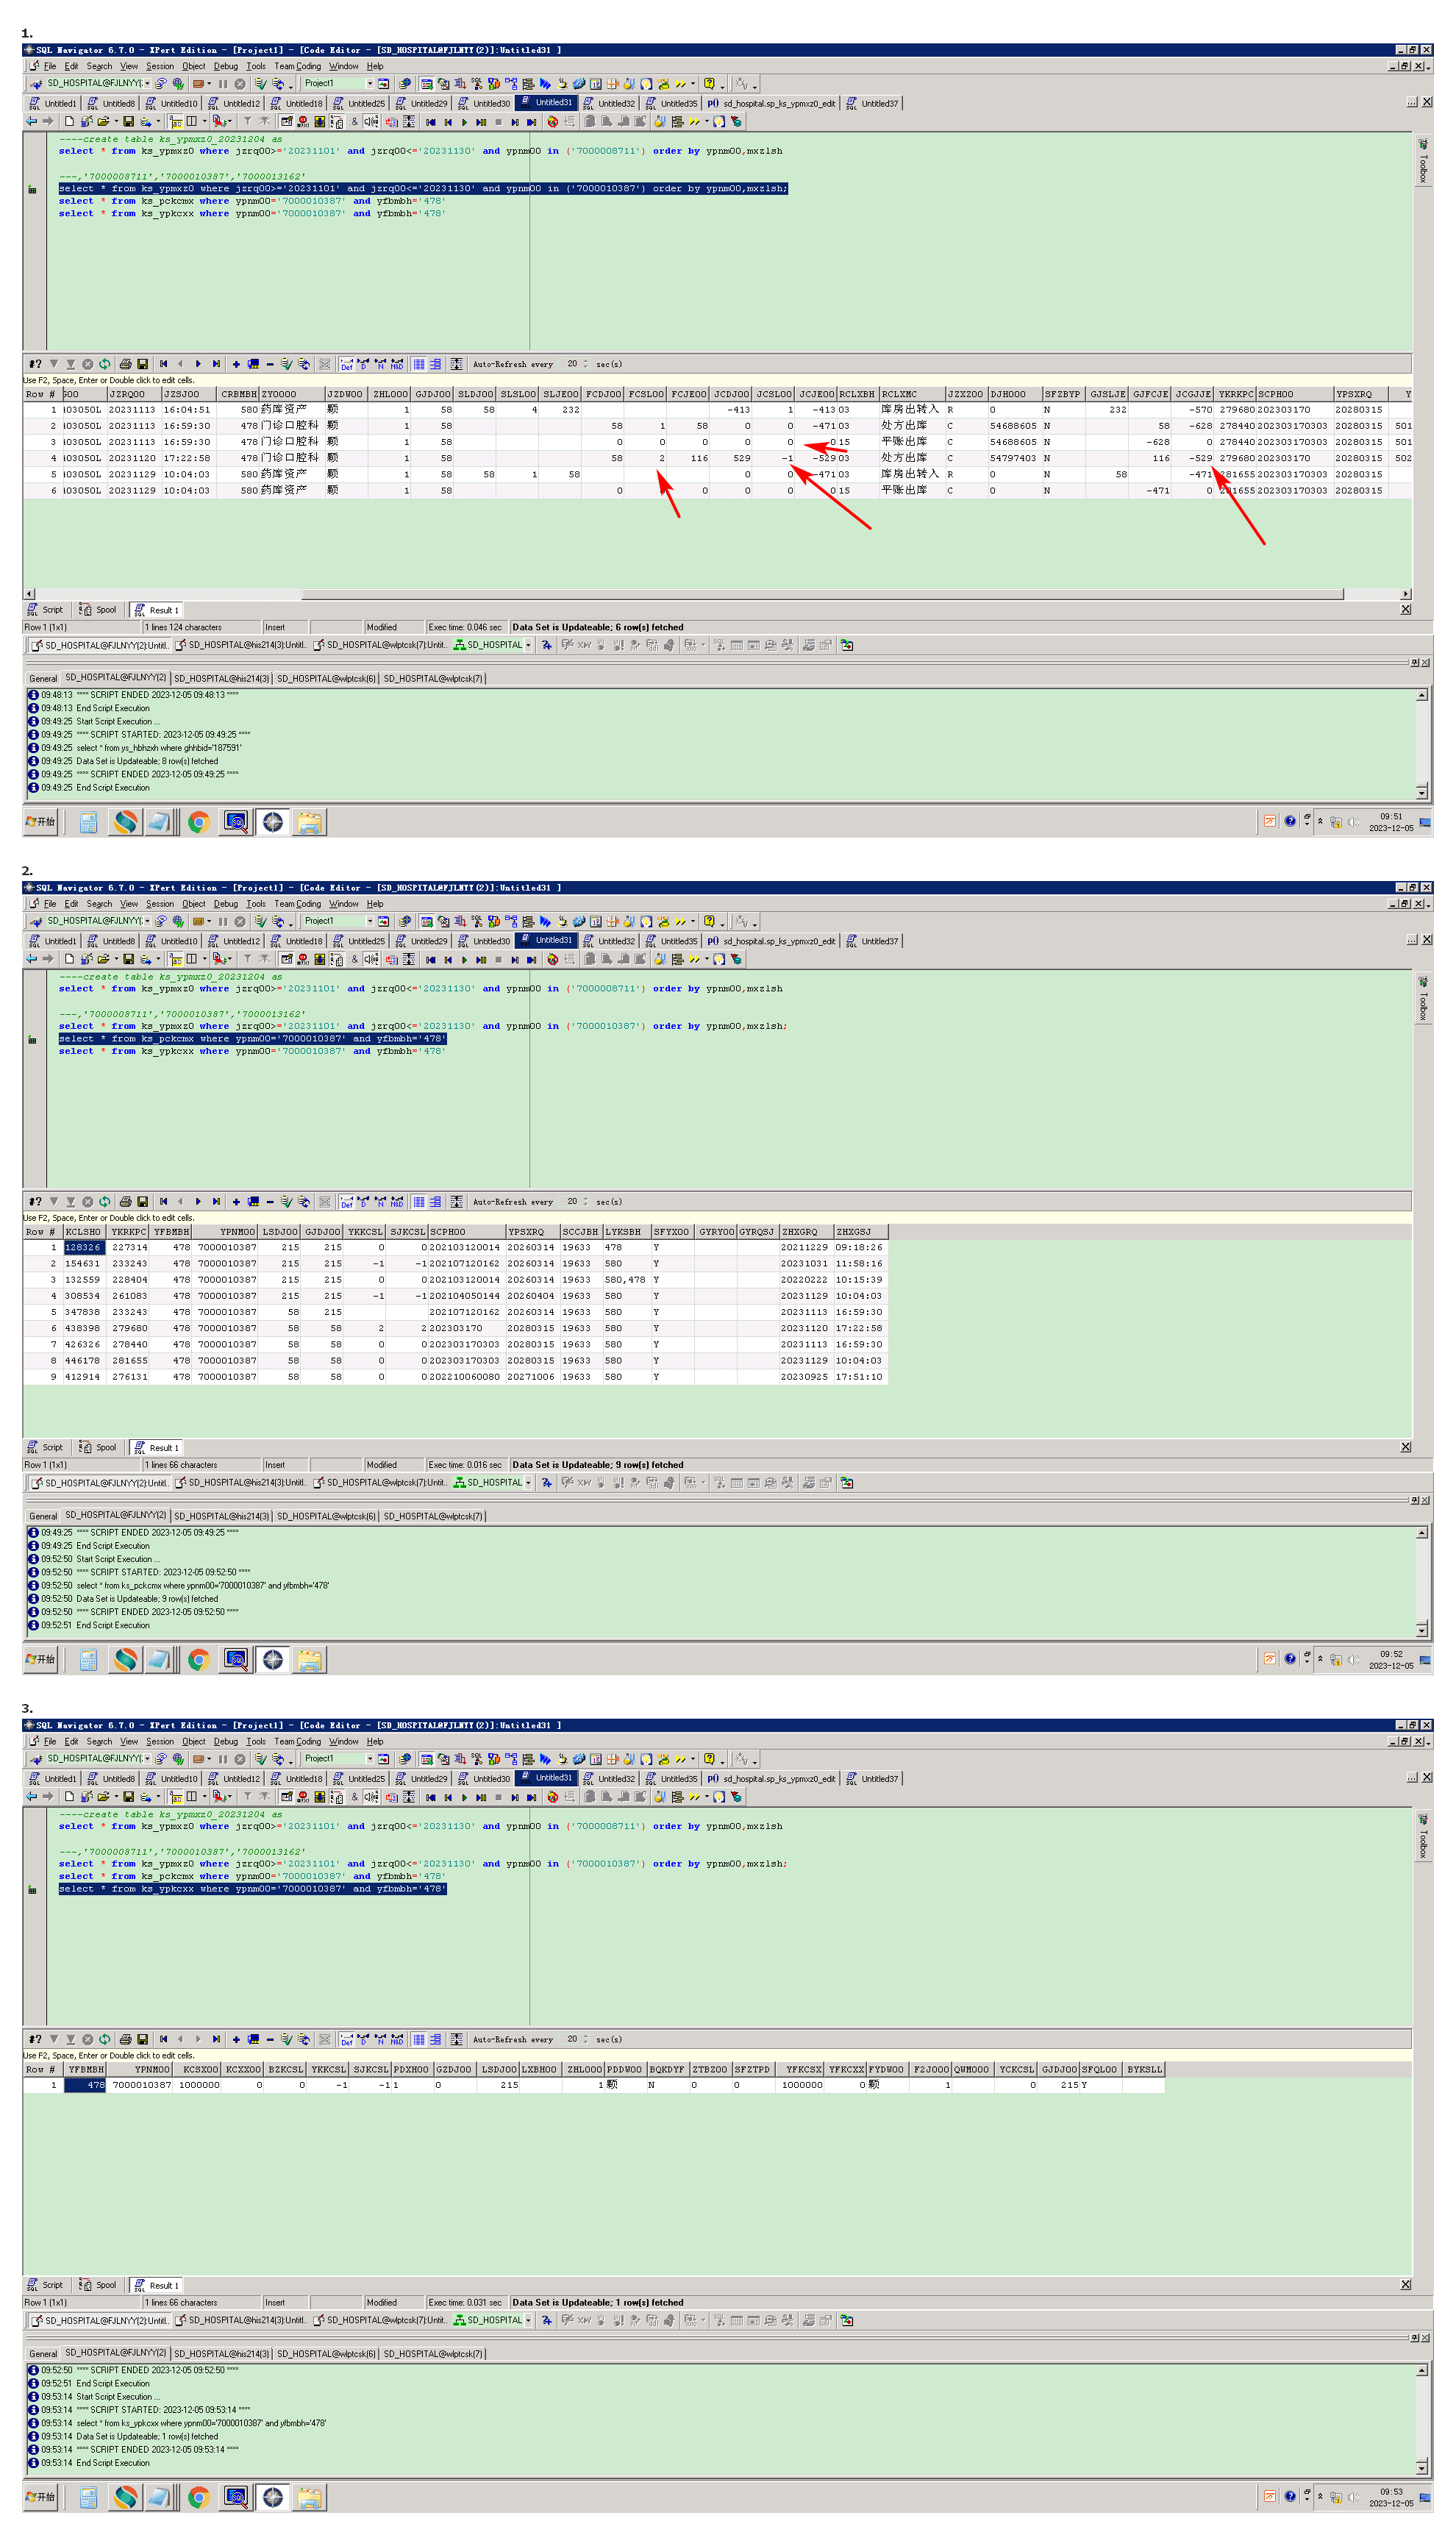Screen dimensions: 1456x2535
Task: Toggle grid view button in third window's grid toolbar
Action: click(419, 2039)
